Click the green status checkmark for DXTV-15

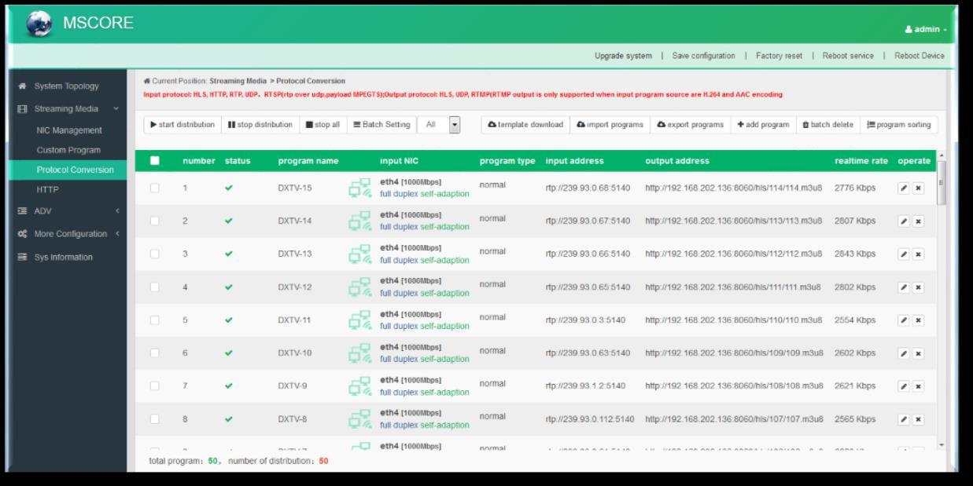click(229, 188)
